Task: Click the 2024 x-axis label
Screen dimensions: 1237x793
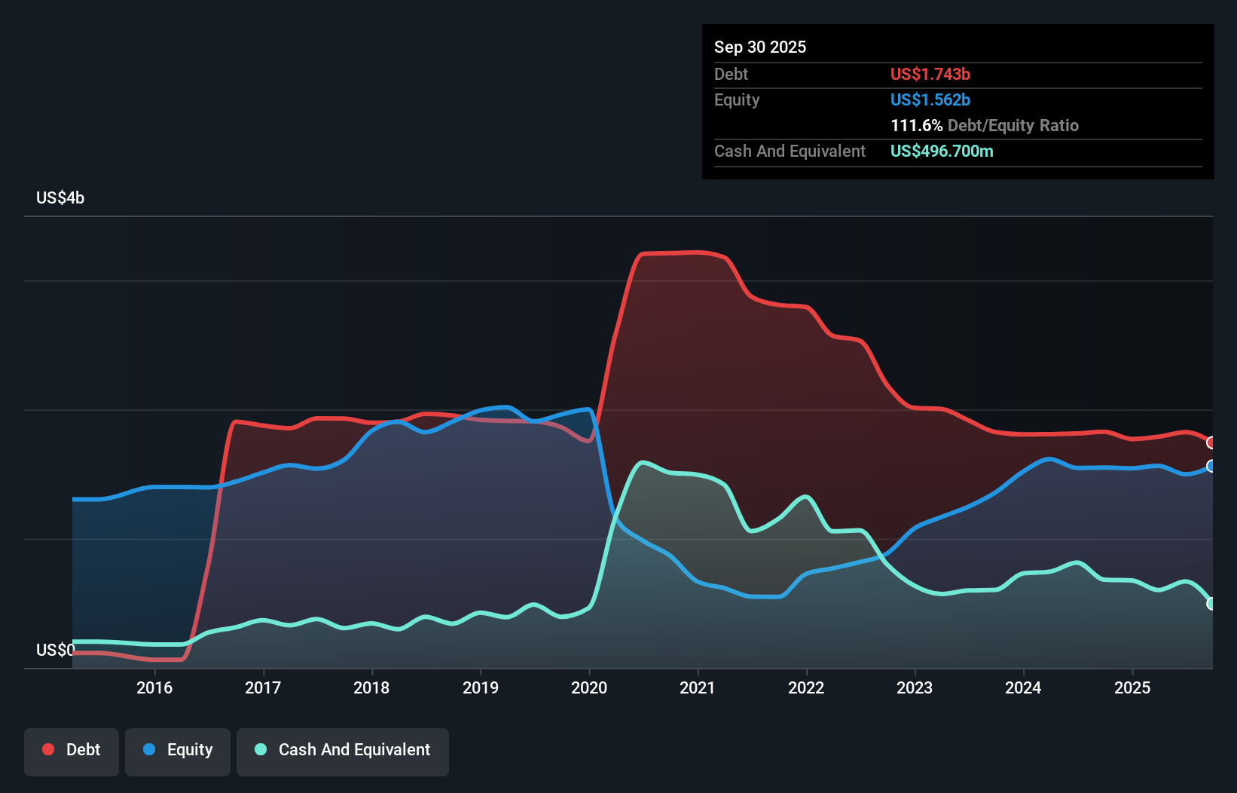Action: [x=1023, y=688]
